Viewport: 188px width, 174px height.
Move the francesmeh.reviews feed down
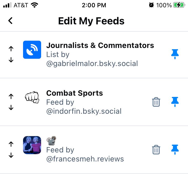[x=11, y=155]
